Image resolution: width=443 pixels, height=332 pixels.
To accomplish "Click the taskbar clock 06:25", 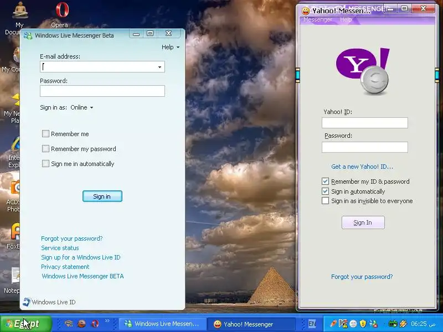I will 423,324.
